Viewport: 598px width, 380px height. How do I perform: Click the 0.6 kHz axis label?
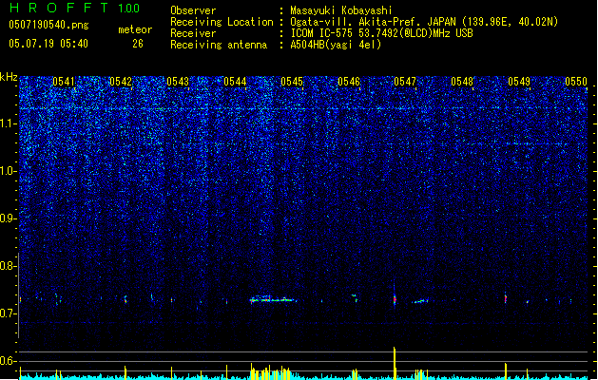9,361
